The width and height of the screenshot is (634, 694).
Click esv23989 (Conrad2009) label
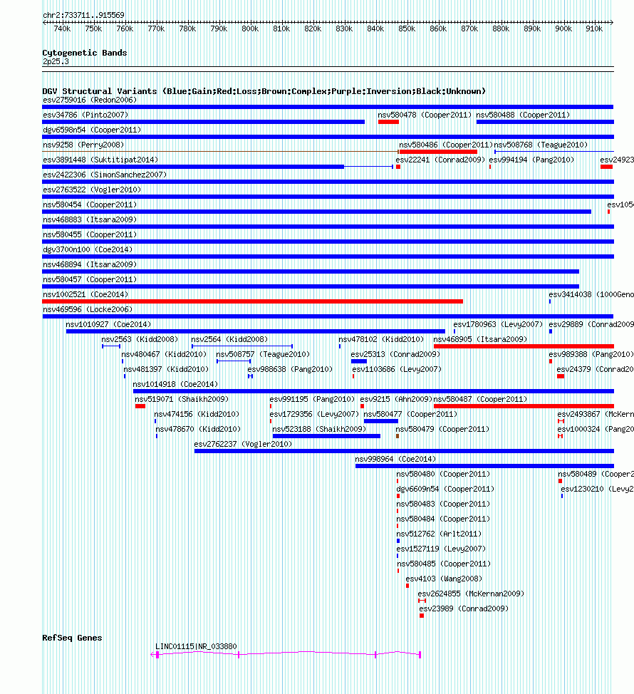tap(464, 608)
